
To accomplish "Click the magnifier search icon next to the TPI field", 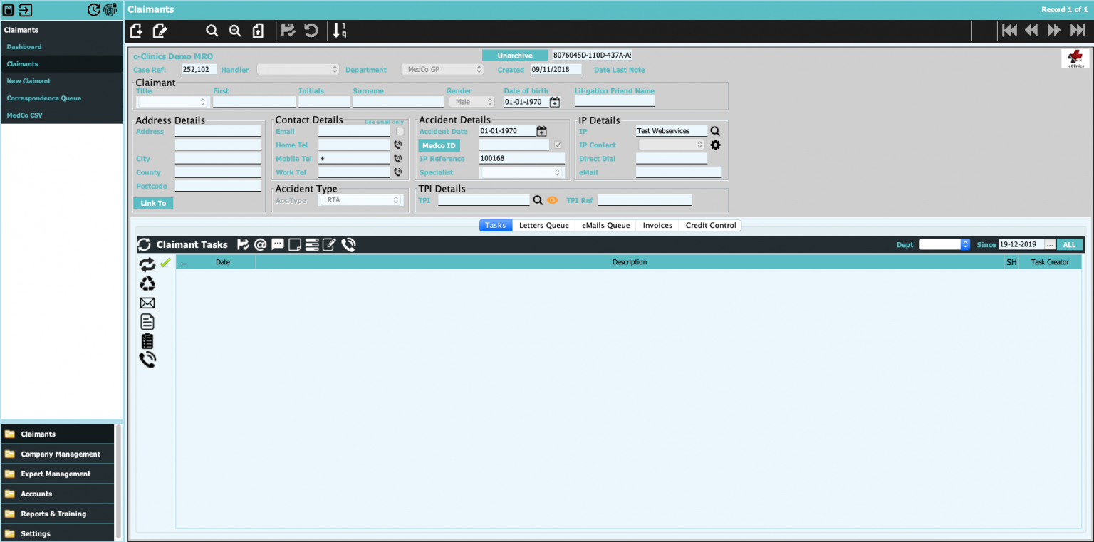I will tap(538, 201).
